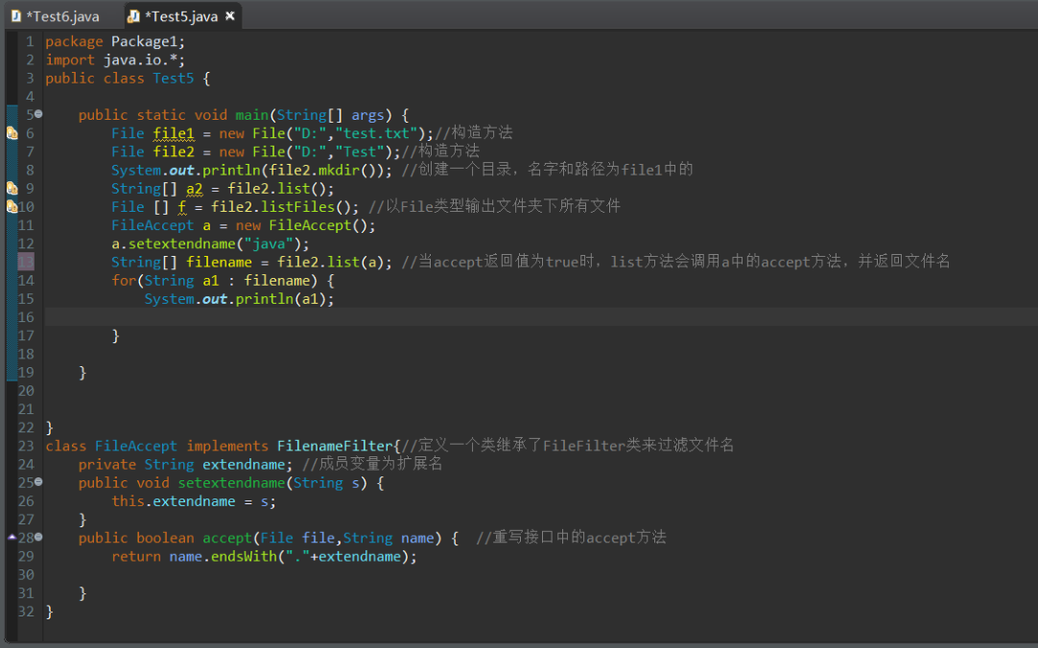Select the Test5.java editor tab
This screenshot has height=648, width=1038.
click(180, 16)
